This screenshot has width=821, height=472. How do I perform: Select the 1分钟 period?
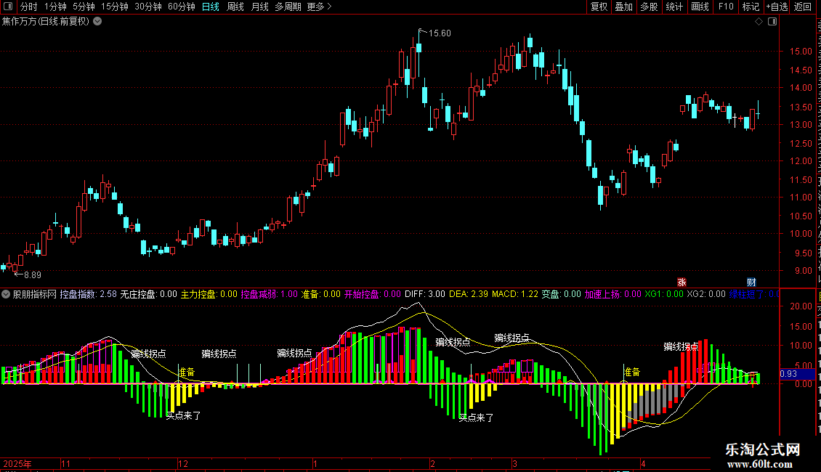point(55,7)
